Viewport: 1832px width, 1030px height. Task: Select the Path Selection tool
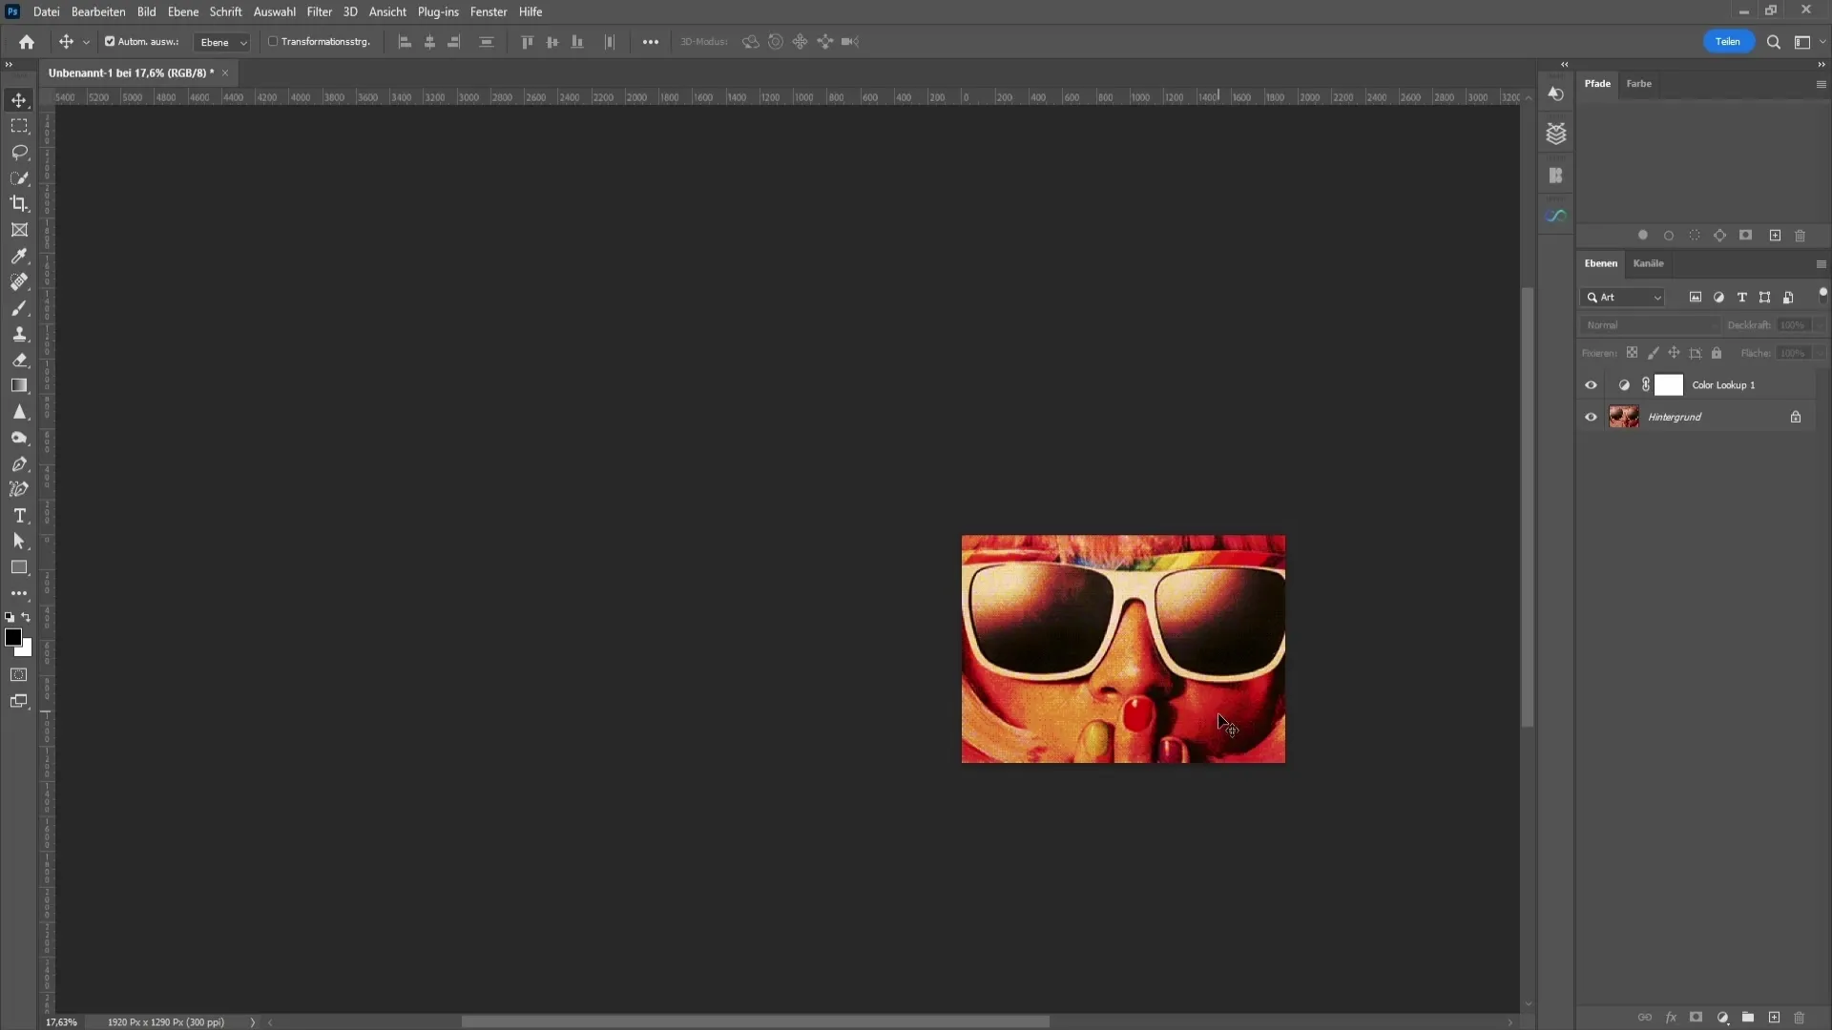[x=19, y=541]
